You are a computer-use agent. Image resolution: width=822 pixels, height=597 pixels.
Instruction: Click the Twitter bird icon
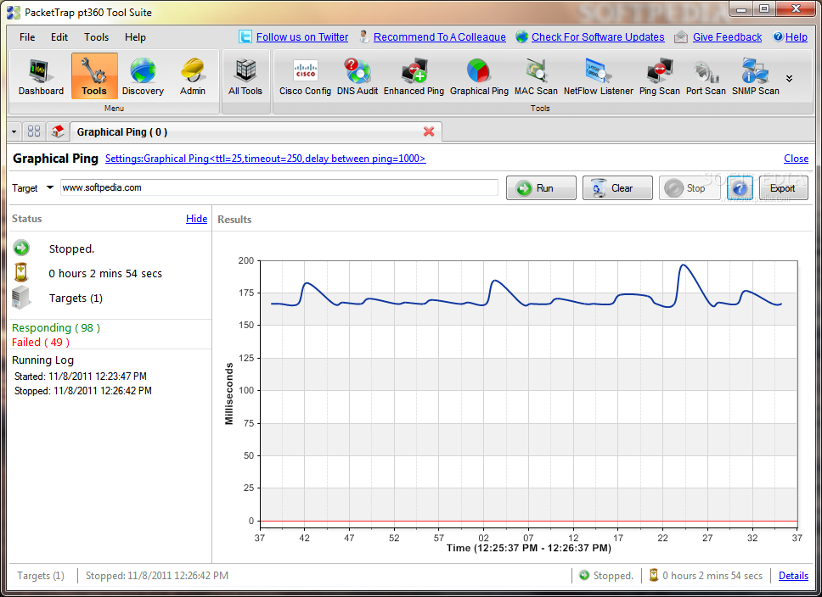pyautogui.click(x=245, y=36)
